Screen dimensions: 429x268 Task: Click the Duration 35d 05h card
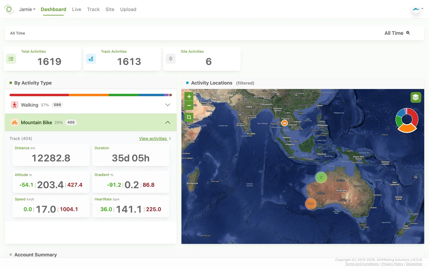click(131, 155)
